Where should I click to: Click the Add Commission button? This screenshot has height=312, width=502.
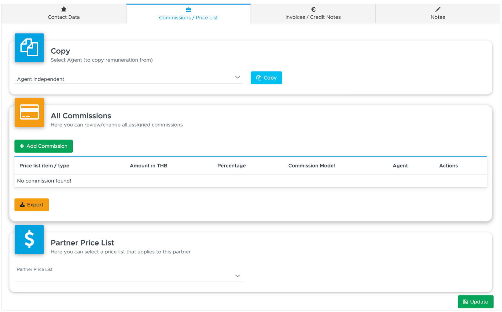[x=44, y=146]
